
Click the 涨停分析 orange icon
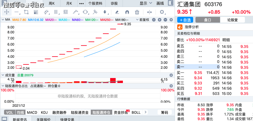point(180,27)
